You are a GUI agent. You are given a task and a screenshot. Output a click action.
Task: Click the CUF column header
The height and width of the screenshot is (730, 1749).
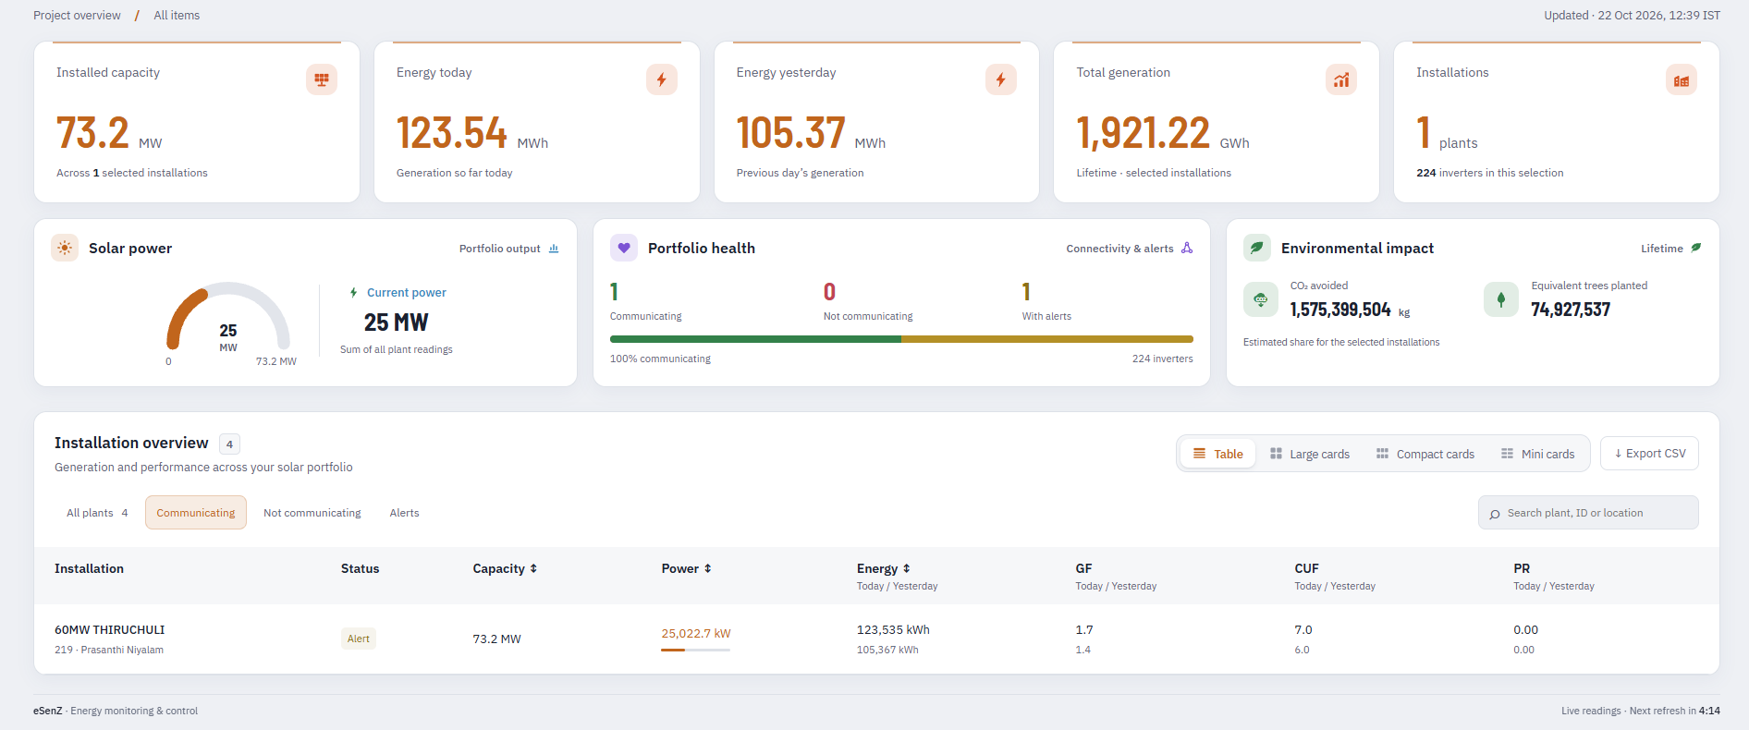(1306, 569)
